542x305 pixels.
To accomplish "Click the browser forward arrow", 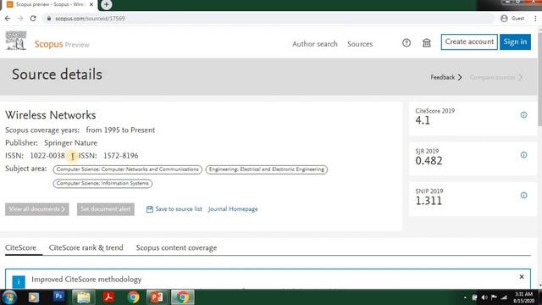I will (x=20, y=19).
